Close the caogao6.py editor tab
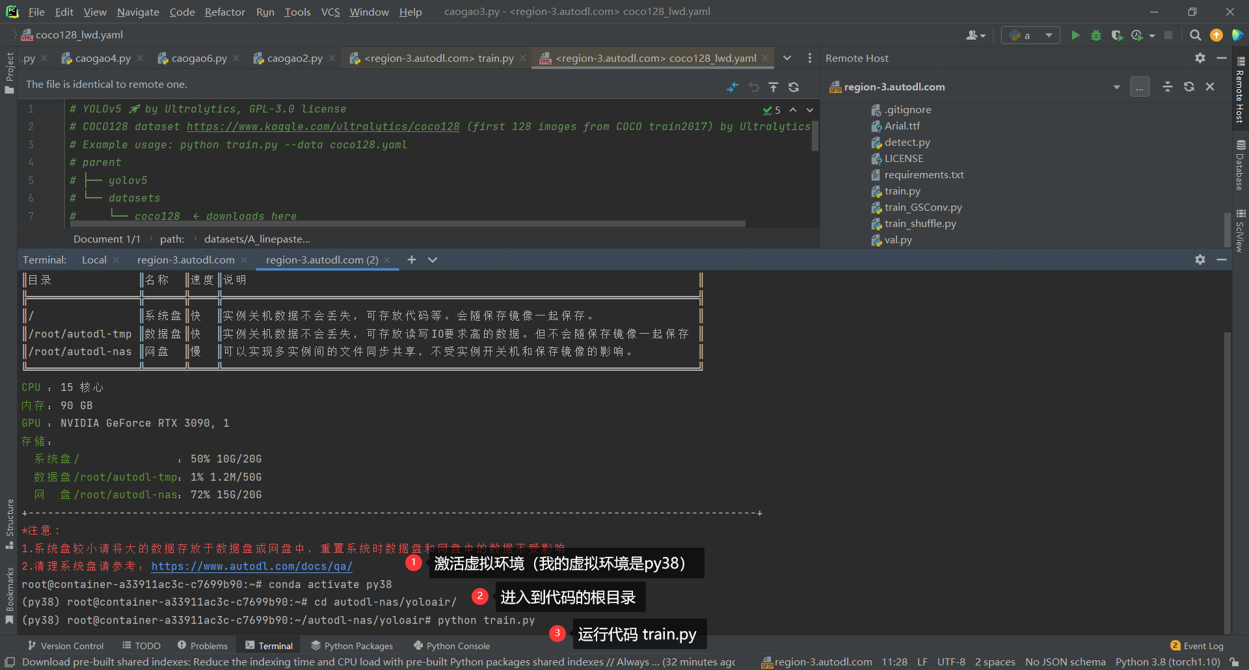 (x=236, y=58)
